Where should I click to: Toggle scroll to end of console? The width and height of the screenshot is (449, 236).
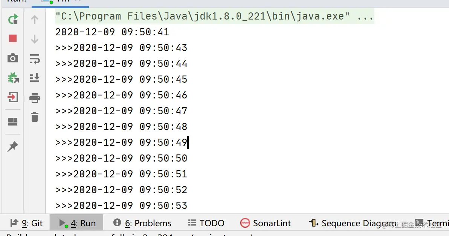pyautogui.click(x=35, y=78)
